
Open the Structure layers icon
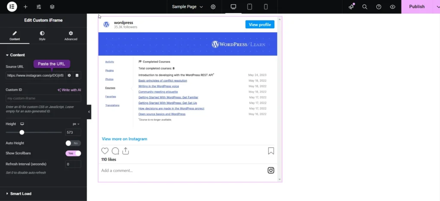coord(52,7)
